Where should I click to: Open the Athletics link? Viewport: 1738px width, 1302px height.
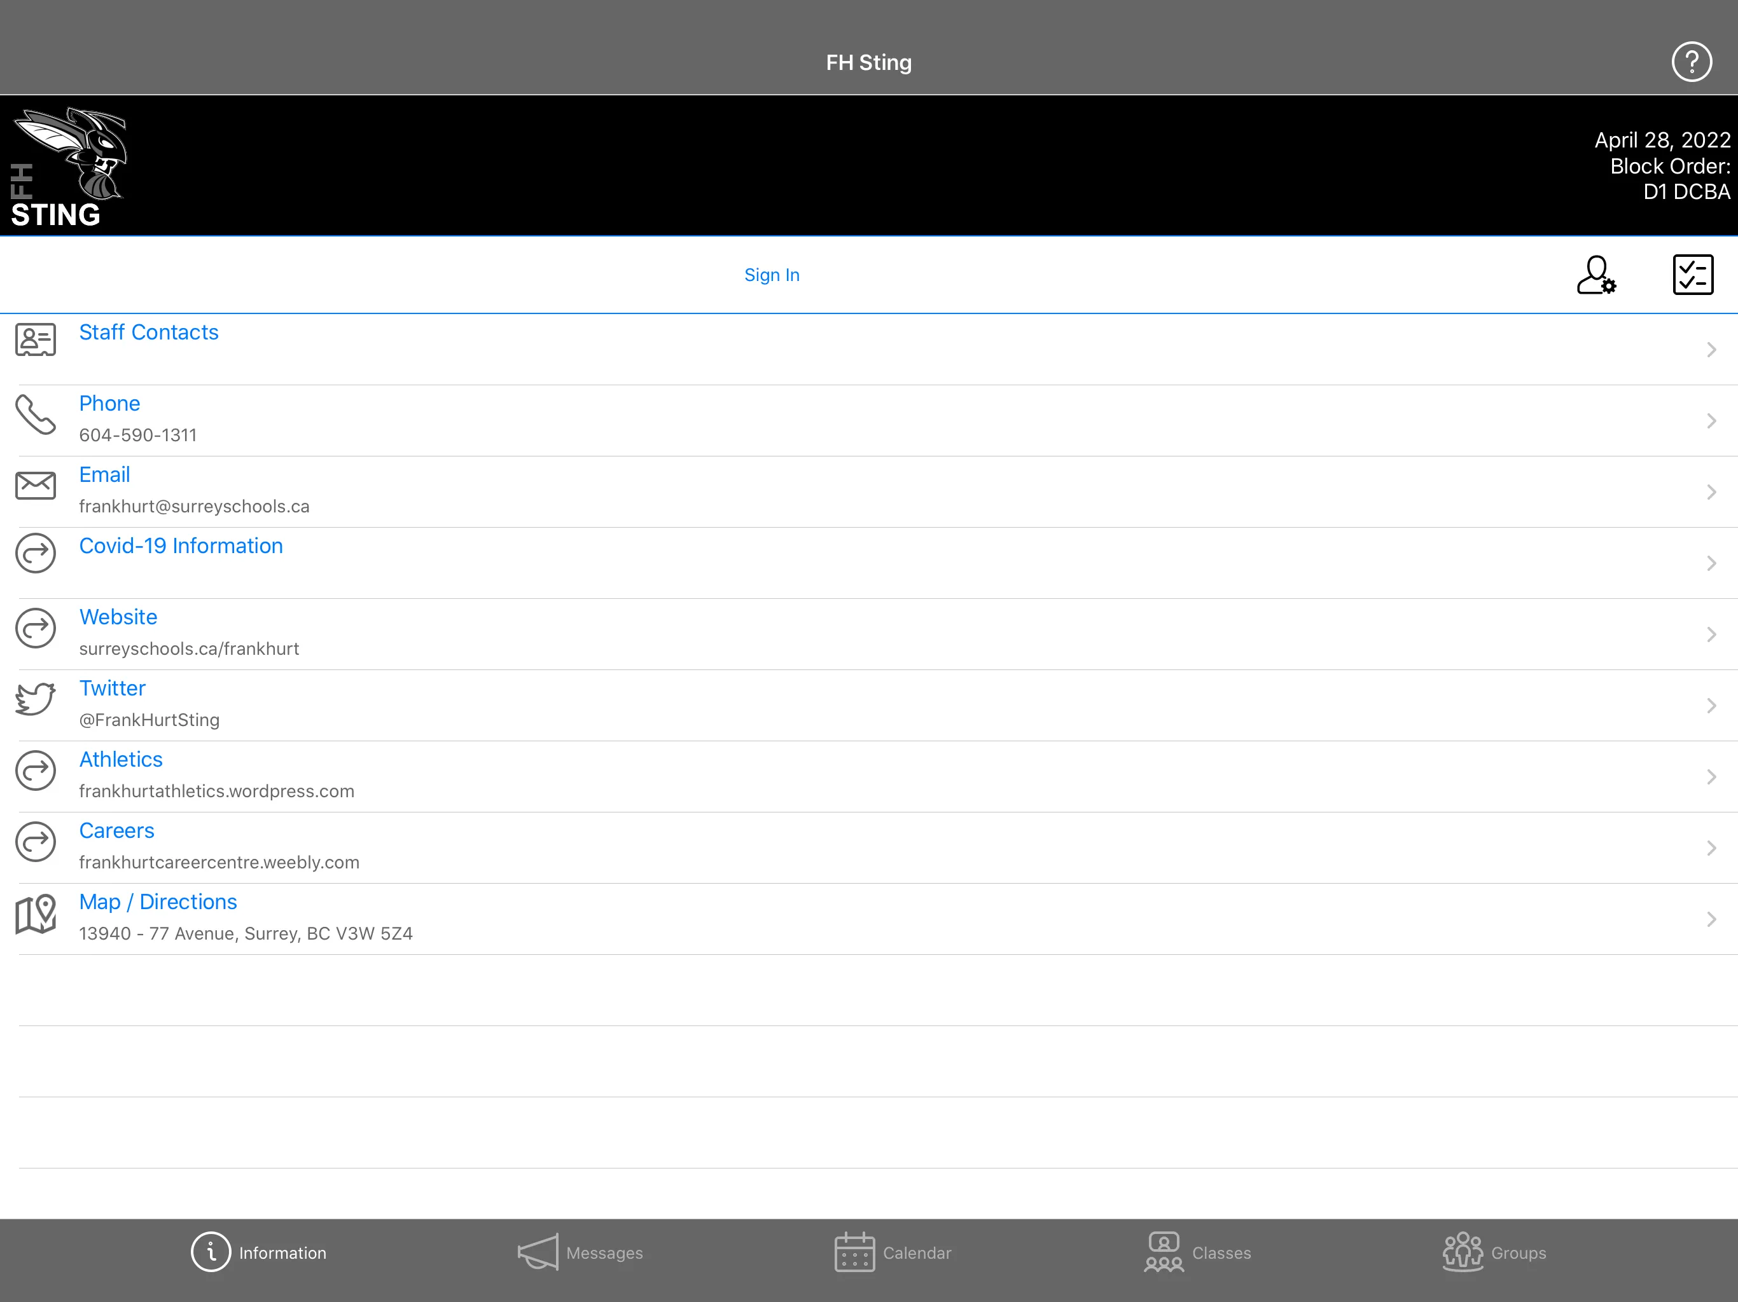click(x=121, y=759)
